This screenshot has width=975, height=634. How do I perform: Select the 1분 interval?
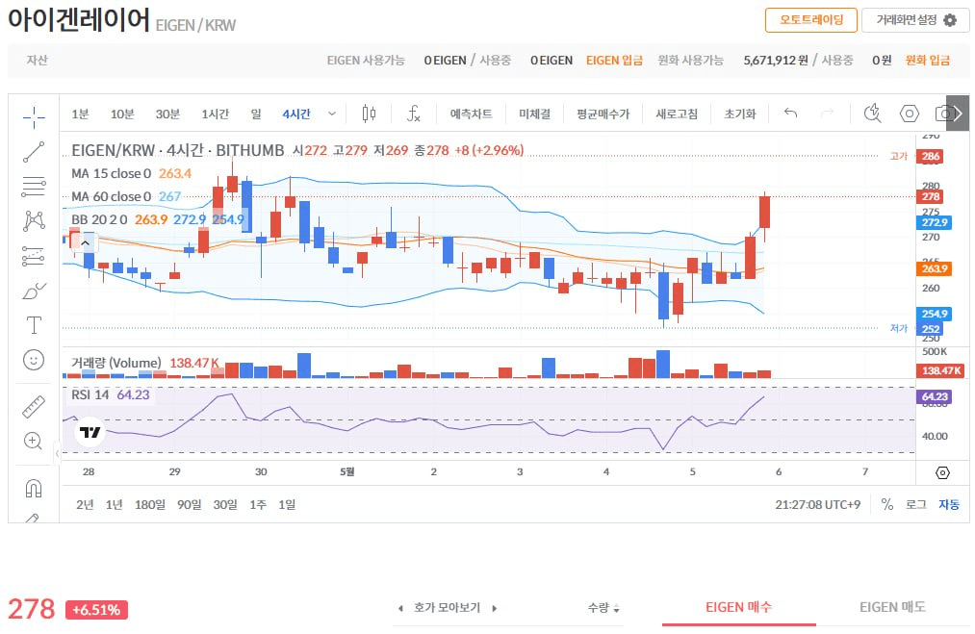click(80, 114)
